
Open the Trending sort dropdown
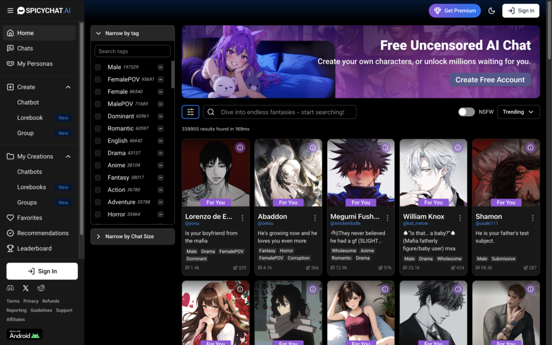tap(518, 112)
